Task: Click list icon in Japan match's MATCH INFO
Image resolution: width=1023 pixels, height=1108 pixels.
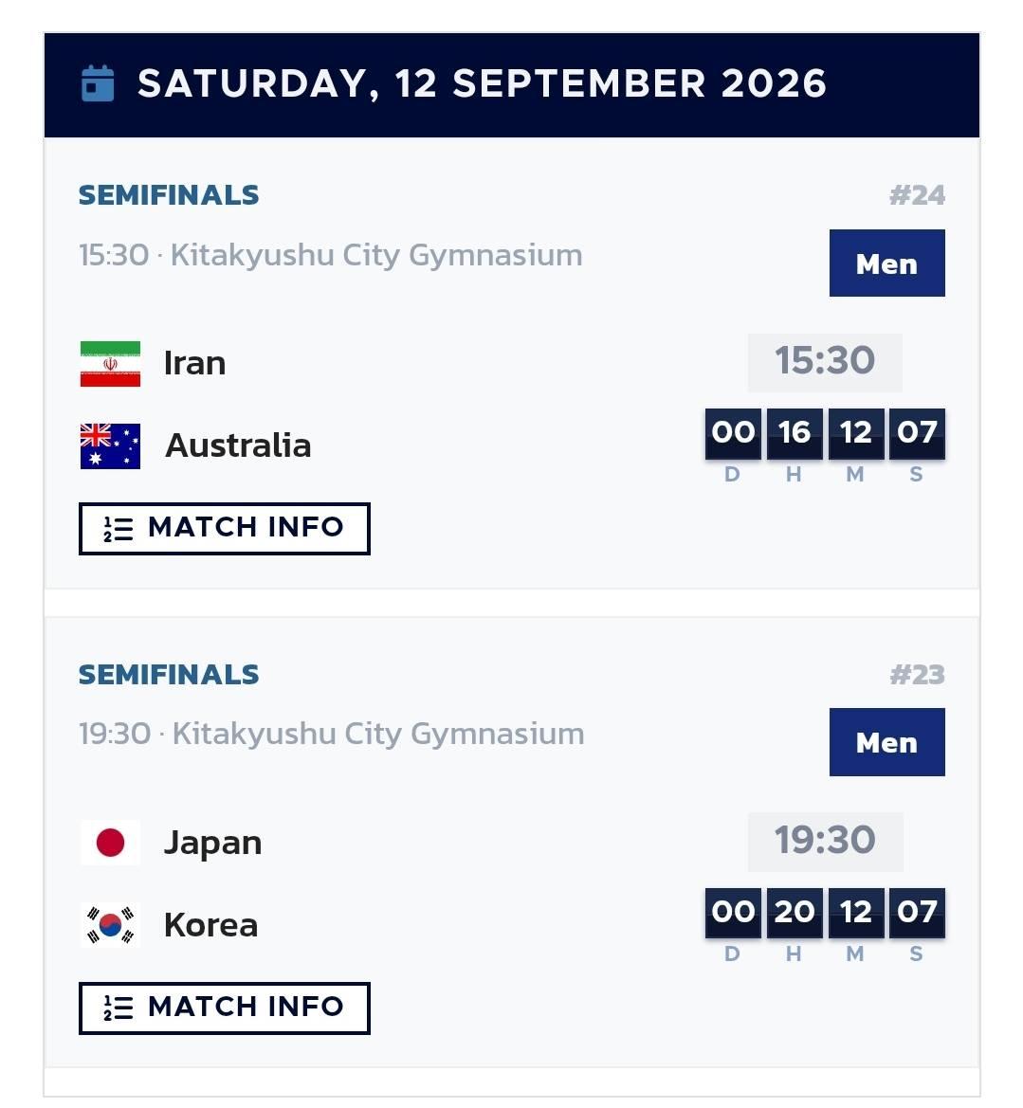Action: (x=119, y=1008)
